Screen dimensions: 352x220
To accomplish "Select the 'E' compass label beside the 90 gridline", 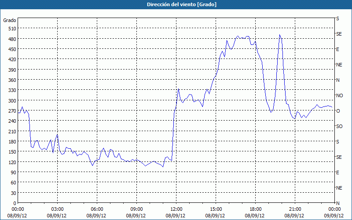I will point(337,172).
